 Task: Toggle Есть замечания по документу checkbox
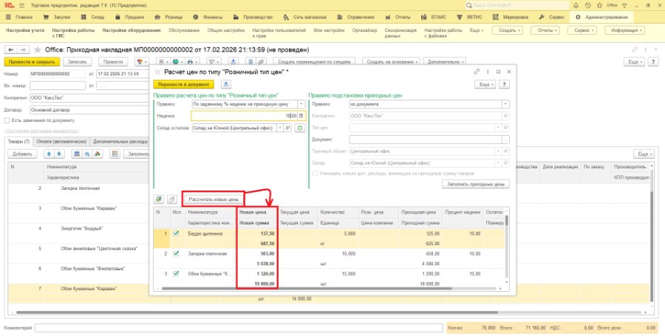pyautogui.click(x=7, y=120)
